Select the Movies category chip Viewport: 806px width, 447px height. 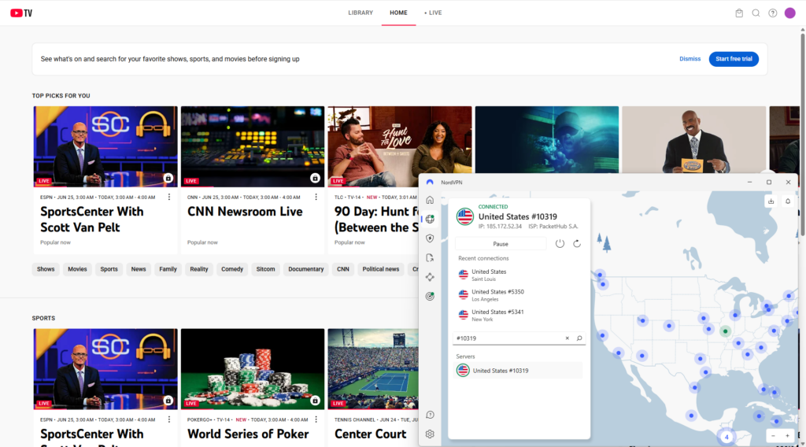click(x=77, y=269)
